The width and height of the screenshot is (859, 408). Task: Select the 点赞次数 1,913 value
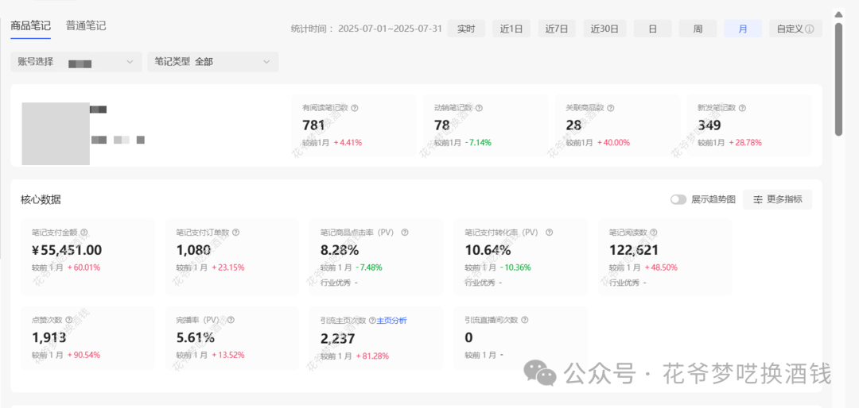click(x=49, y=338)
